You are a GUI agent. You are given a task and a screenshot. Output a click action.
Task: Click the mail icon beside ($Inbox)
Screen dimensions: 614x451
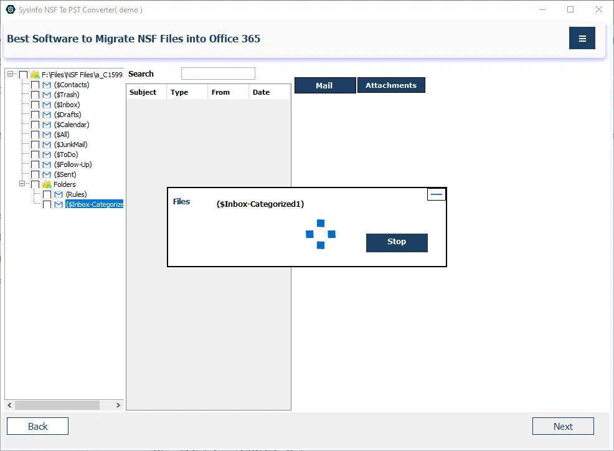point(47,105)
